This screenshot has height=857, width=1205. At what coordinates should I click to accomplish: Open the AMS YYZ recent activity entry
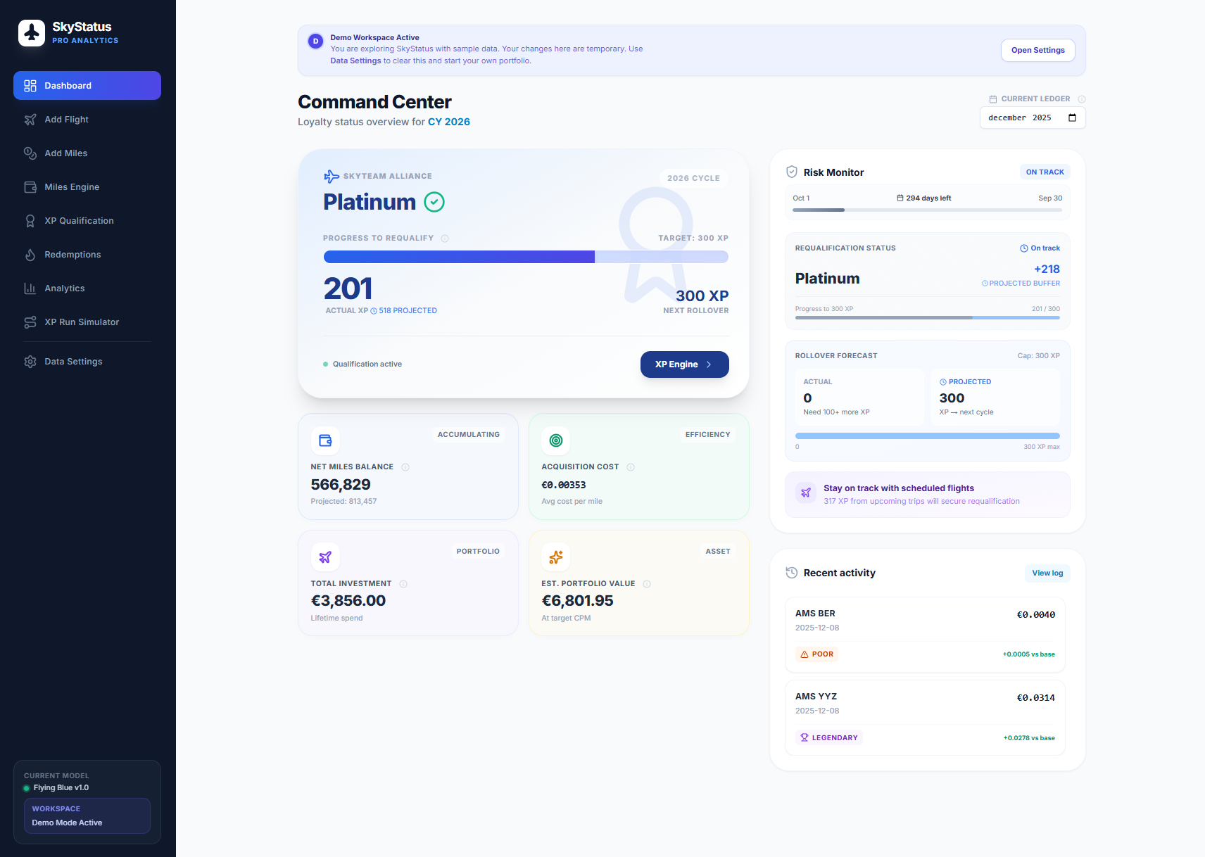click(925, 718)
